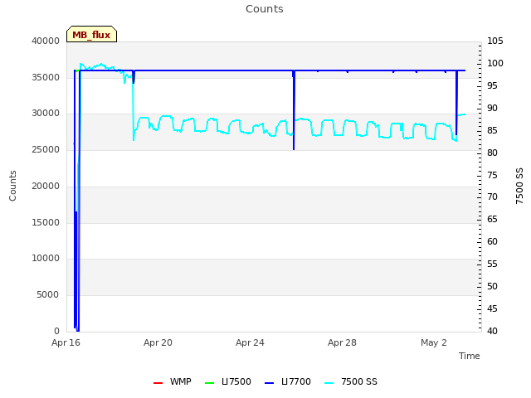Click the 95 right-axis tick value
The image size is (531, 398).
492,85
